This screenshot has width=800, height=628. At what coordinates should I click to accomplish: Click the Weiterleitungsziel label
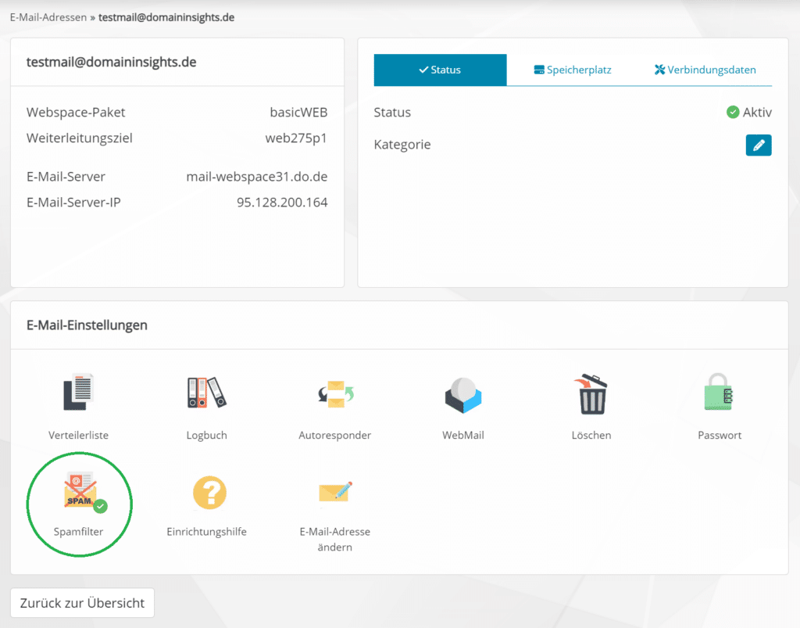(79, 138)
